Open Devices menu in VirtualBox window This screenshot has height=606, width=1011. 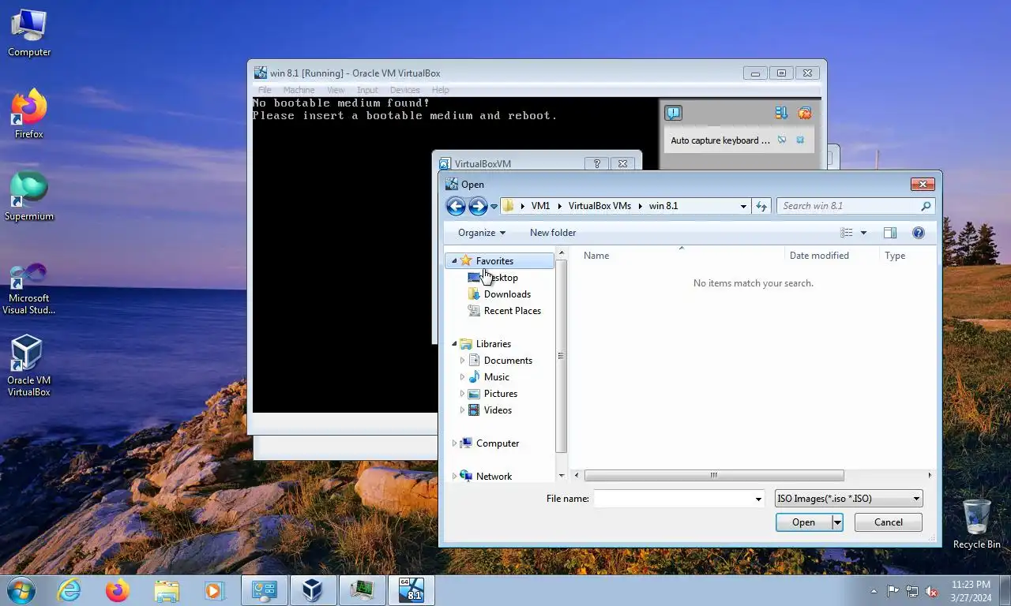(x=404, y=90)
